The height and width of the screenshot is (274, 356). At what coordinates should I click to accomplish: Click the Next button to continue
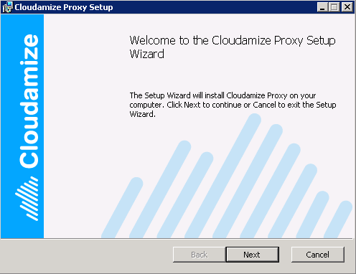click(252, 255)
